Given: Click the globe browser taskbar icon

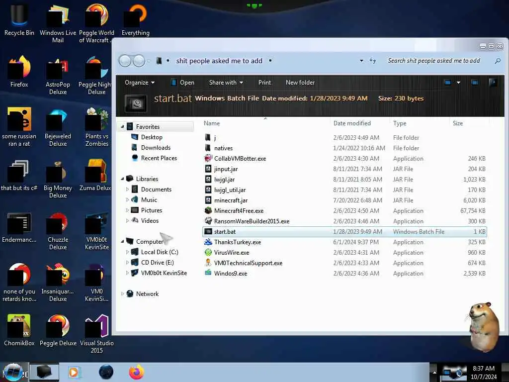Looking at the screenshot, I should pos(106,372).
